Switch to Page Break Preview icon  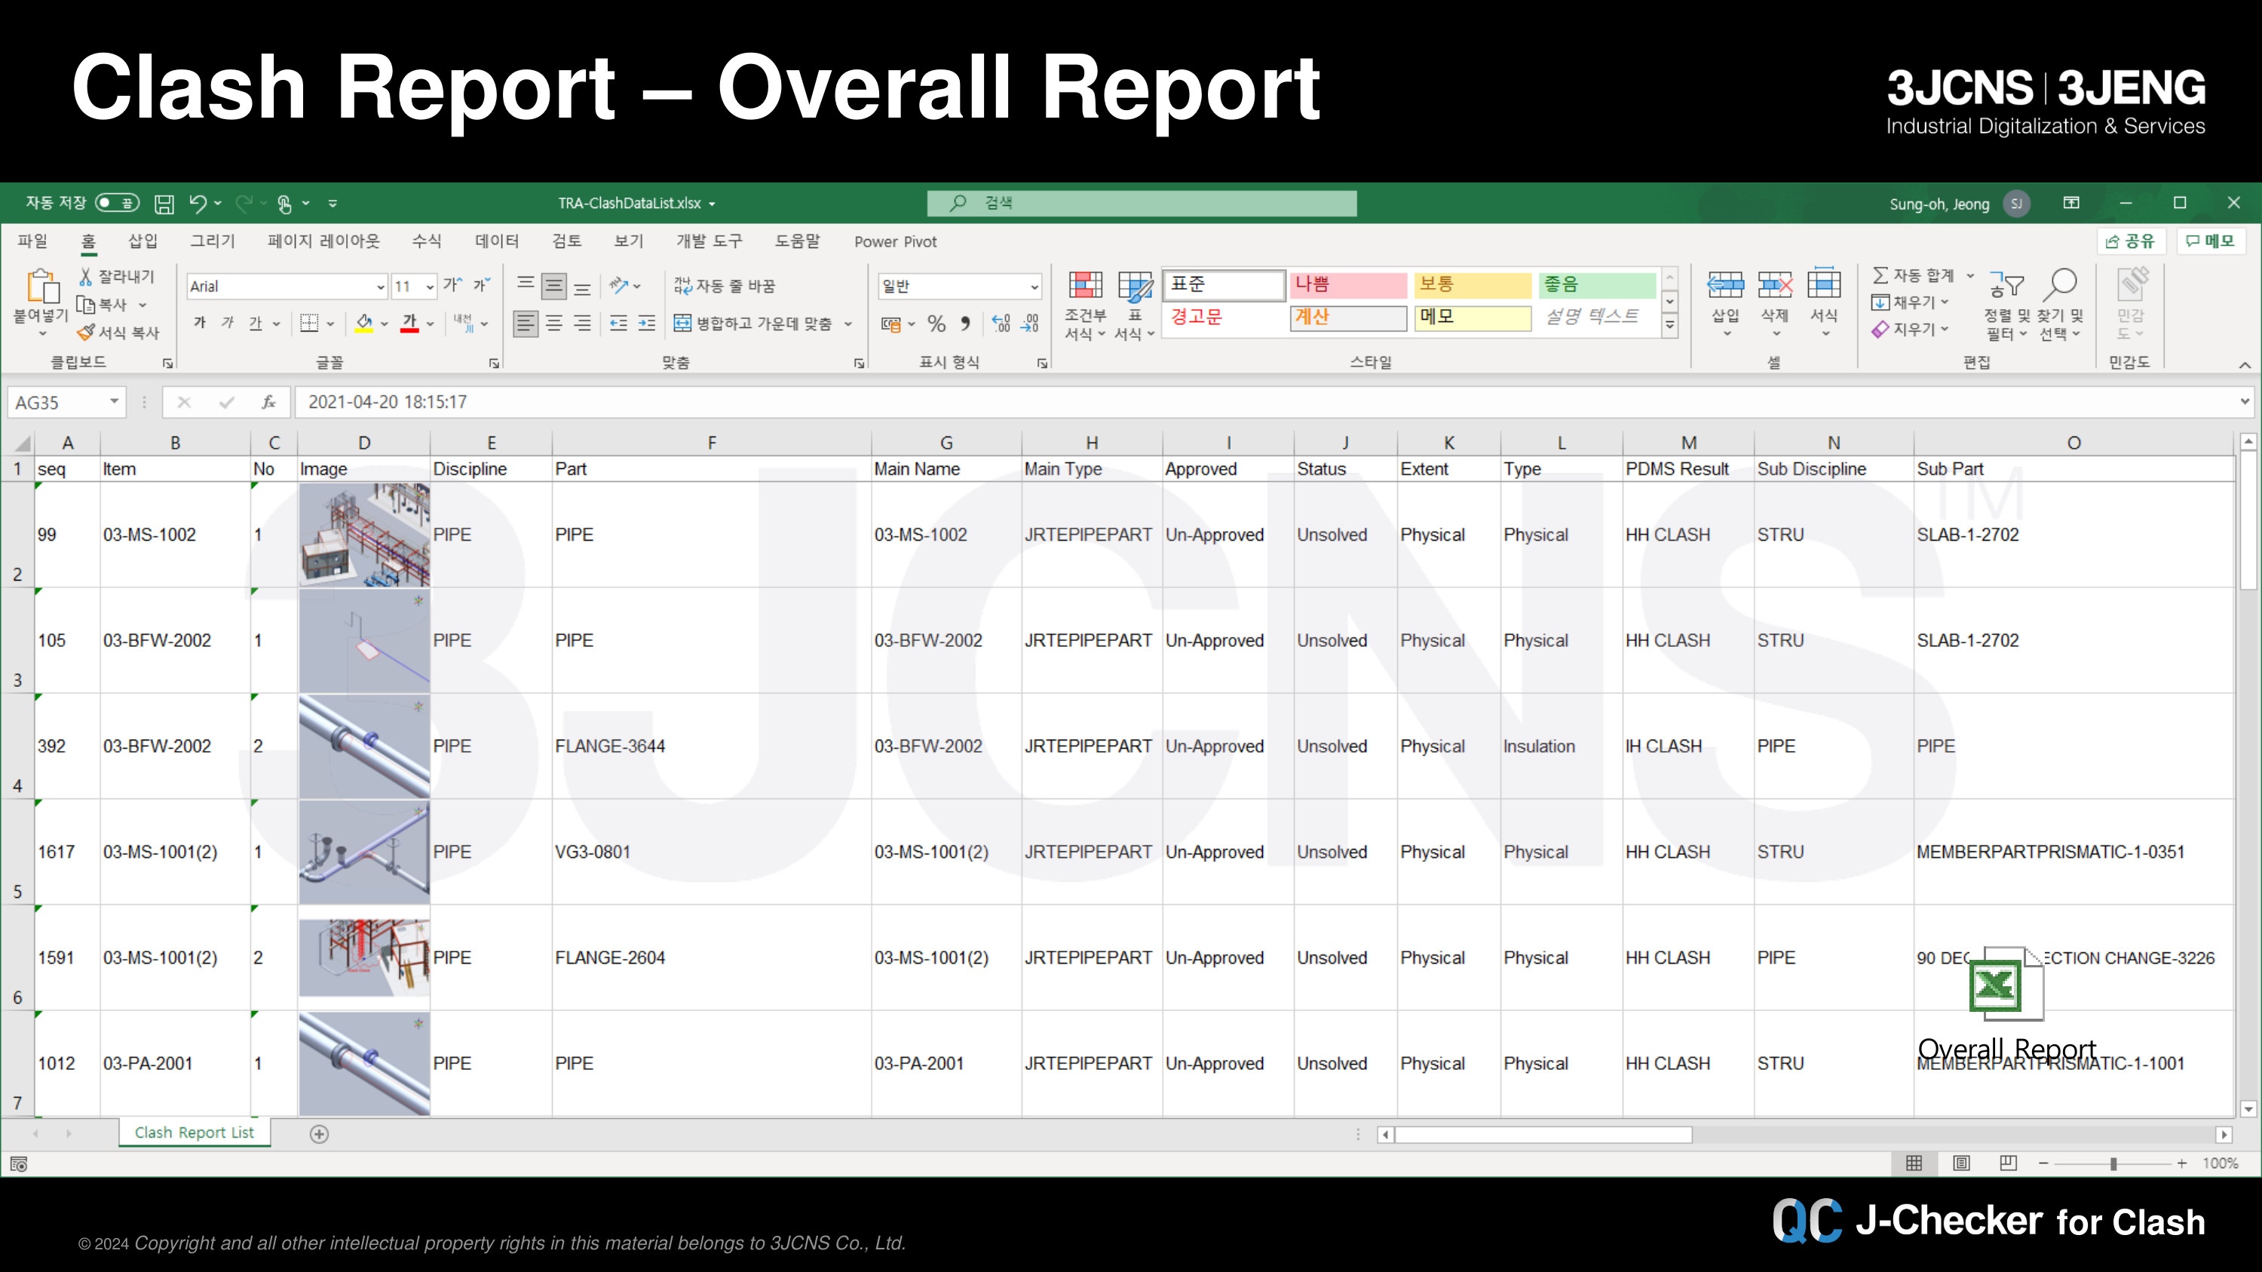click(2008, 1163)
